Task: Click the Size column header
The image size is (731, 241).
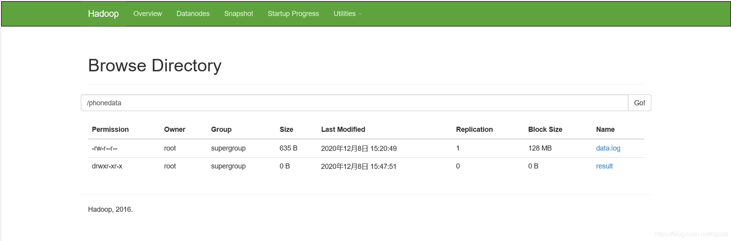Action: [286, 129]
